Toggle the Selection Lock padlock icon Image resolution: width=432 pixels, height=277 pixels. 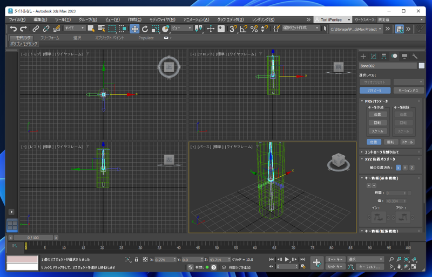[x=137, y=259]
